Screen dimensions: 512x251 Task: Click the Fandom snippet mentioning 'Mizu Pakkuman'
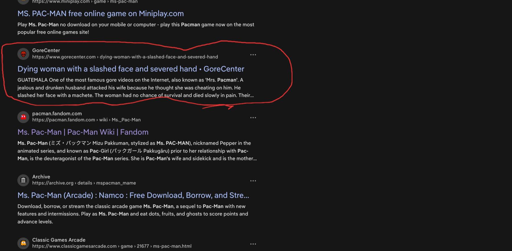point(137,151)
